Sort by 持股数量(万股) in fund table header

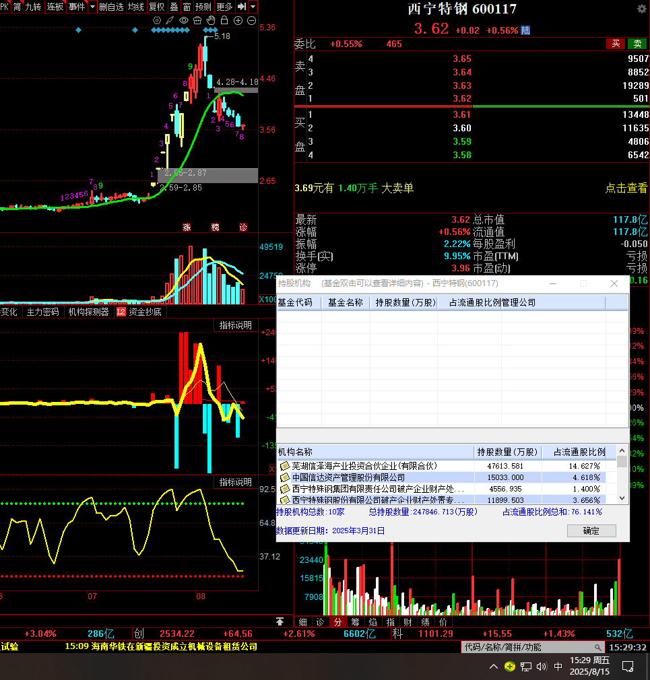(405, 303)
